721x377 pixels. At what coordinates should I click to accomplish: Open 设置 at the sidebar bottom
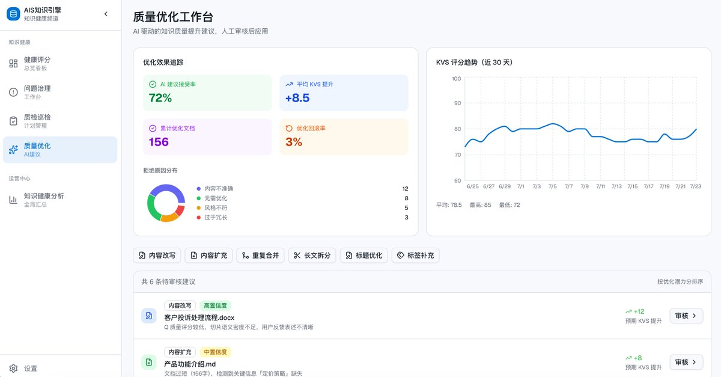[x=60, y=368]
